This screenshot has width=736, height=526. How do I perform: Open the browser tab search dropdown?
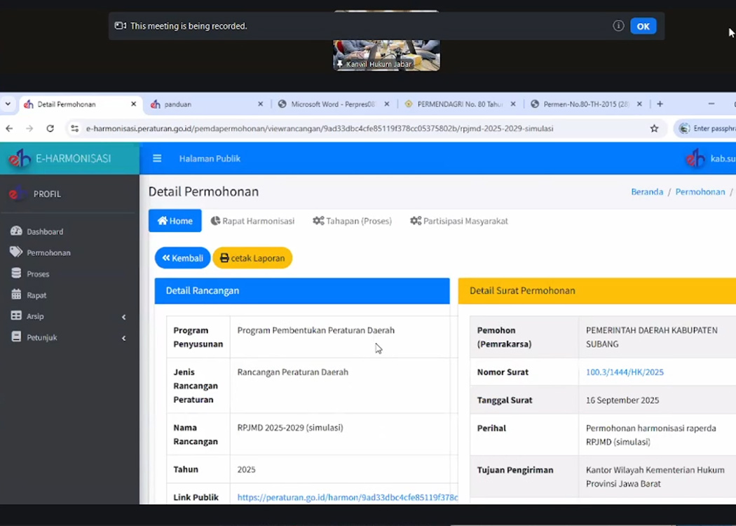[8, 104]
